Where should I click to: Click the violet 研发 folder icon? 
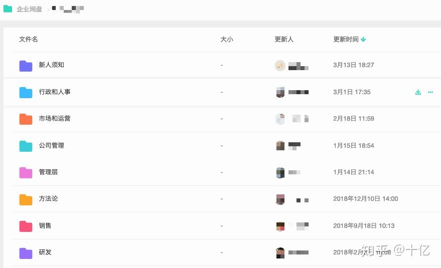26,252
